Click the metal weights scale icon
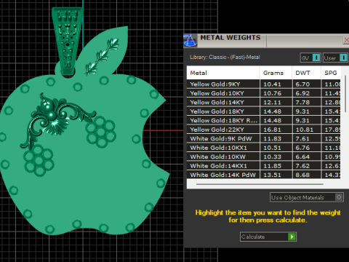 [x=190, y=41]
